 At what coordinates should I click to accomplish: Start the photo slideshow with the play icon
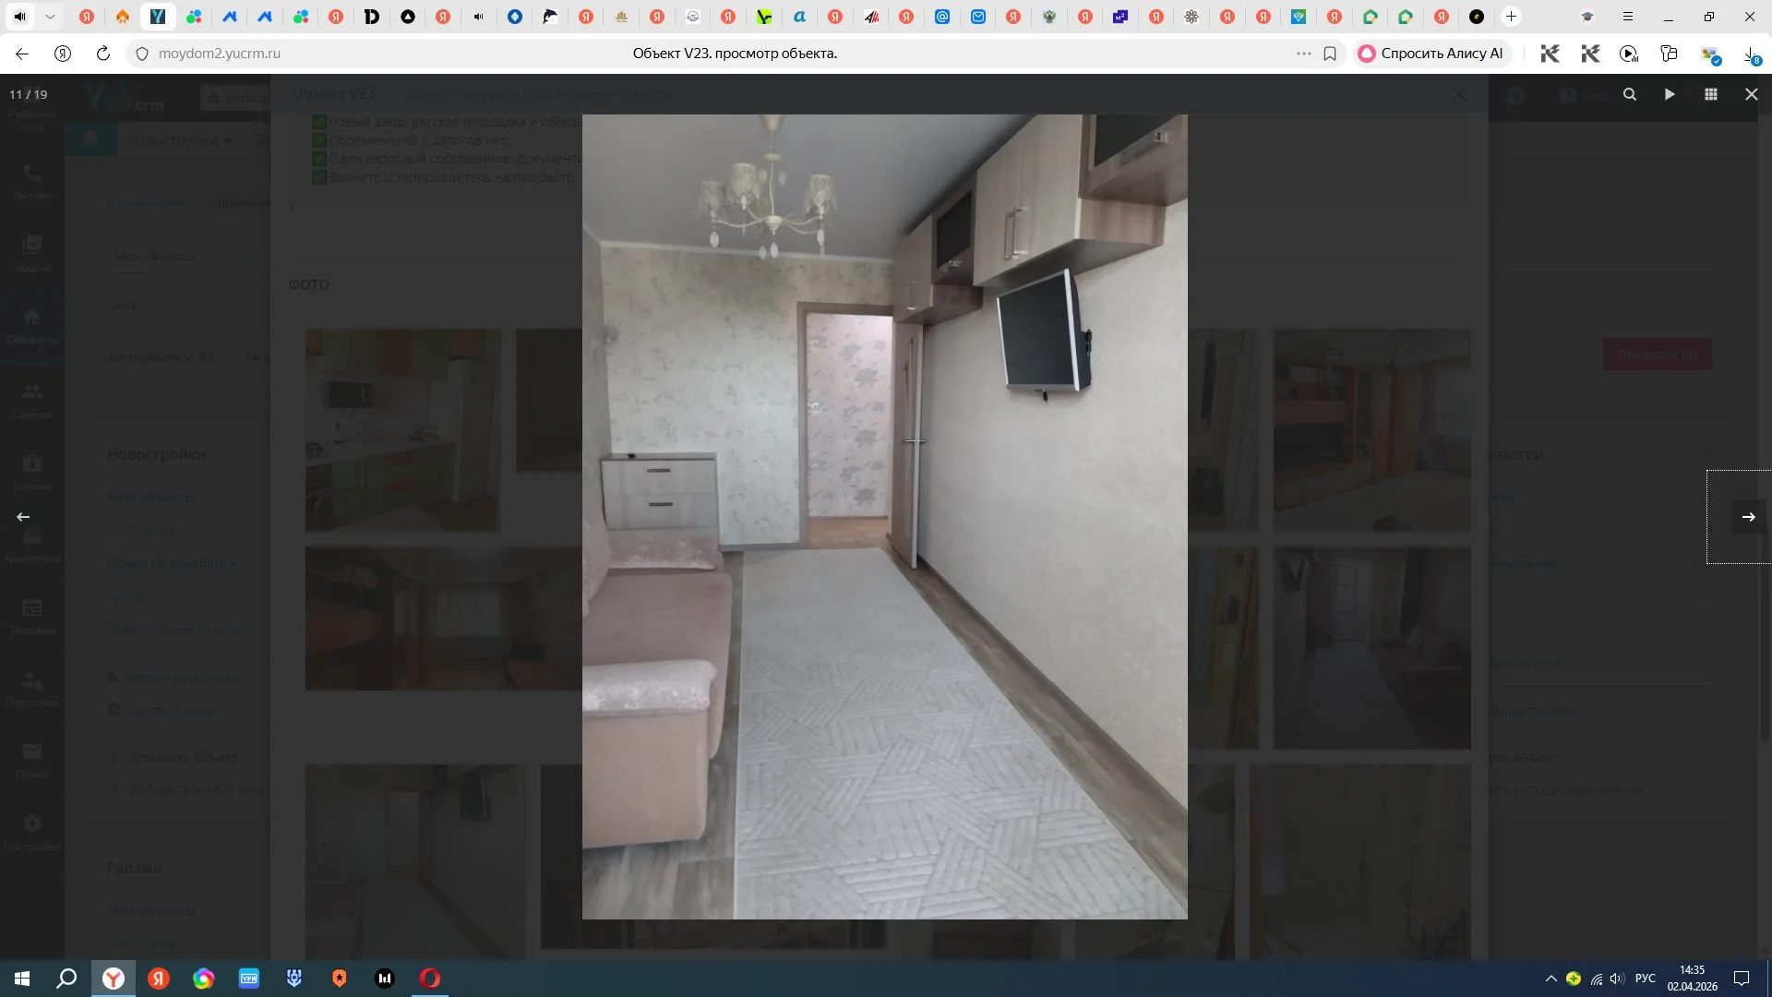tap(1670, 94)
